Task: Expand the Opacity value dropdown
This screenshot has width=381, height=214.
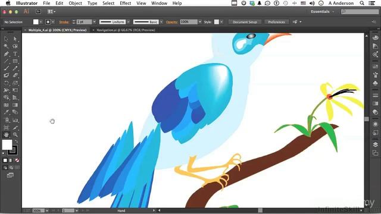Action: [200, 22]
